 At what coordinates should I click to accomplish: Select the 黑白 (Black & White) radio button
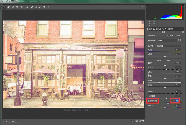pyautogui.click(x=176, y=35)
